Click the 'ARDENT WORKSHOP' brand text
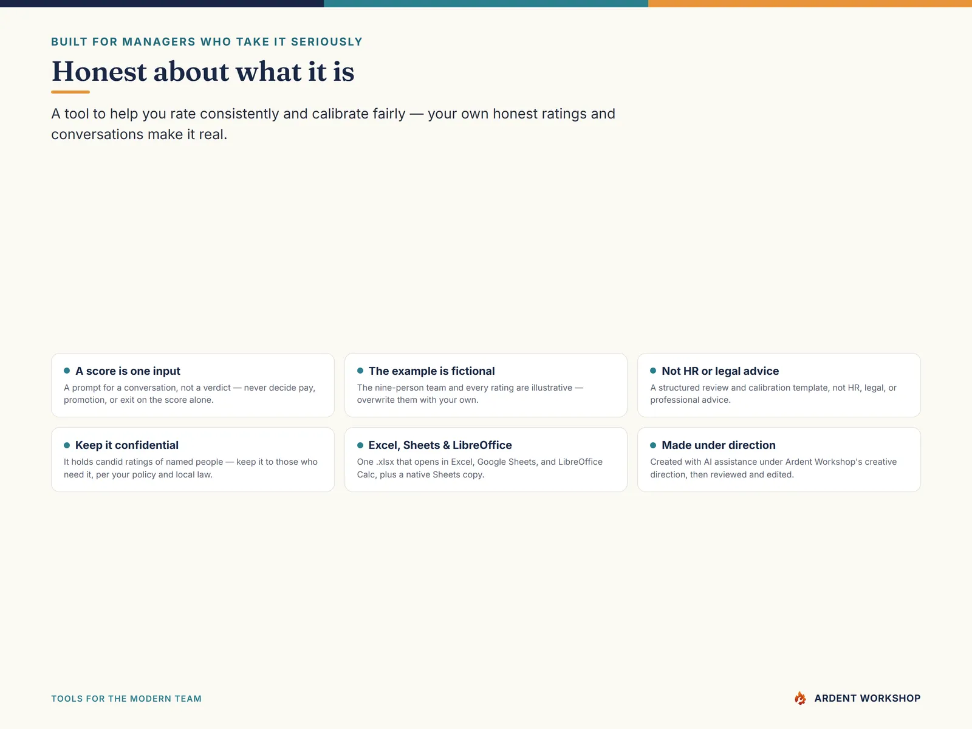 tap(867, 699)
